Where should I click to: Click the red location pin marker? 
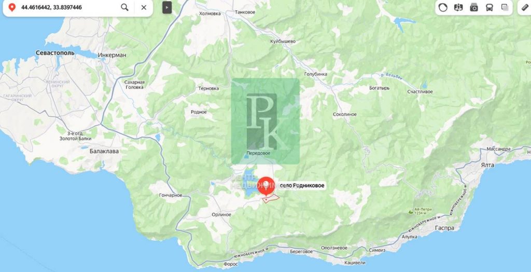pos(267,186)
